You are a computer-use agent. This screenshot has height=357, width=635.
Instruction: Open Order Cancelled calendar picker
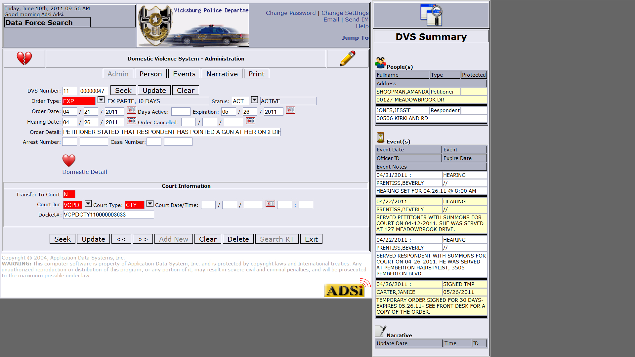coord(250,121)
